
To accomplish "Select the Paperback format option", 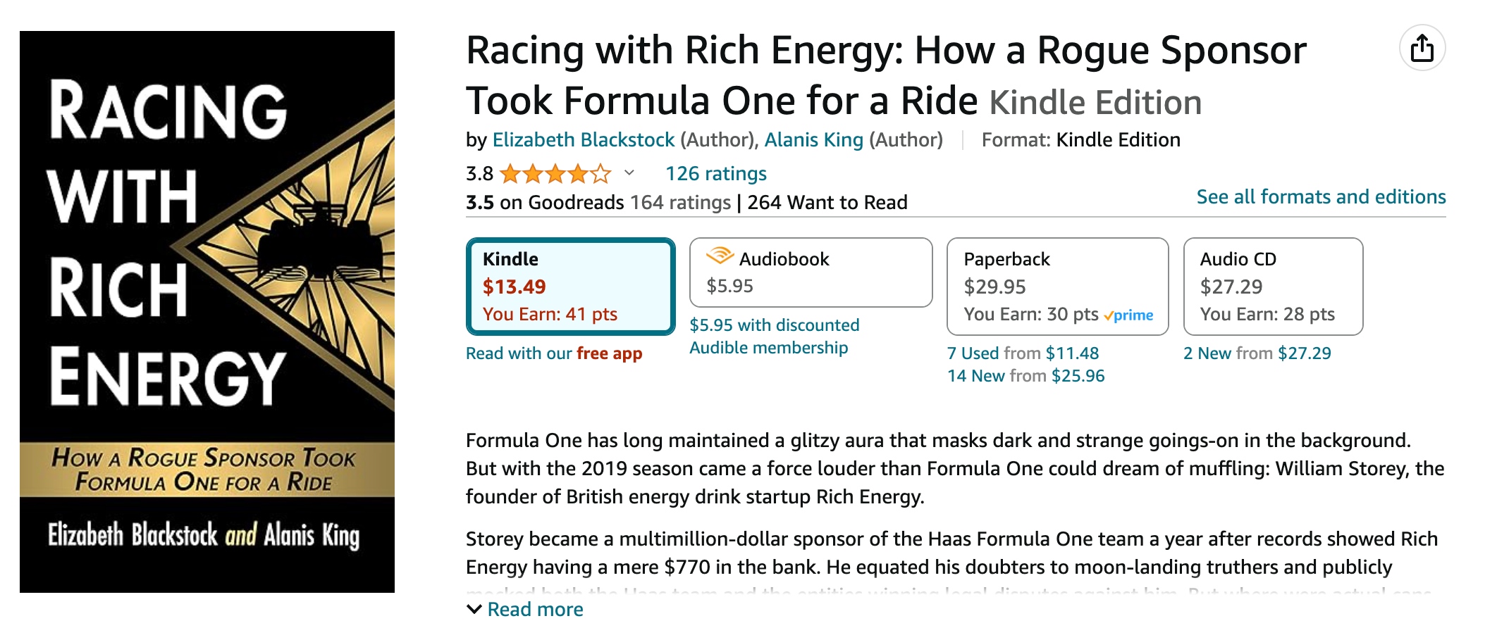I will pyautogui.click(x=1057, y=287).
